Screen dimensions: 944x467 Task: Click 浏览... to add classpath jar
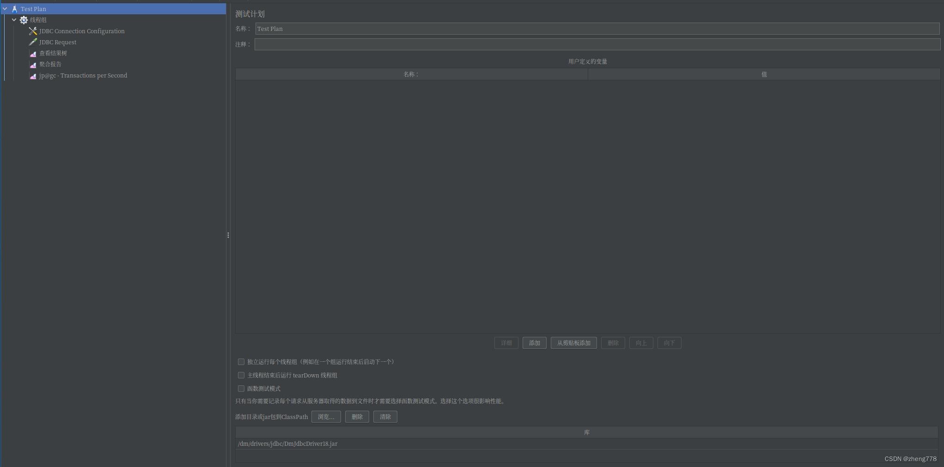point(326,417)
